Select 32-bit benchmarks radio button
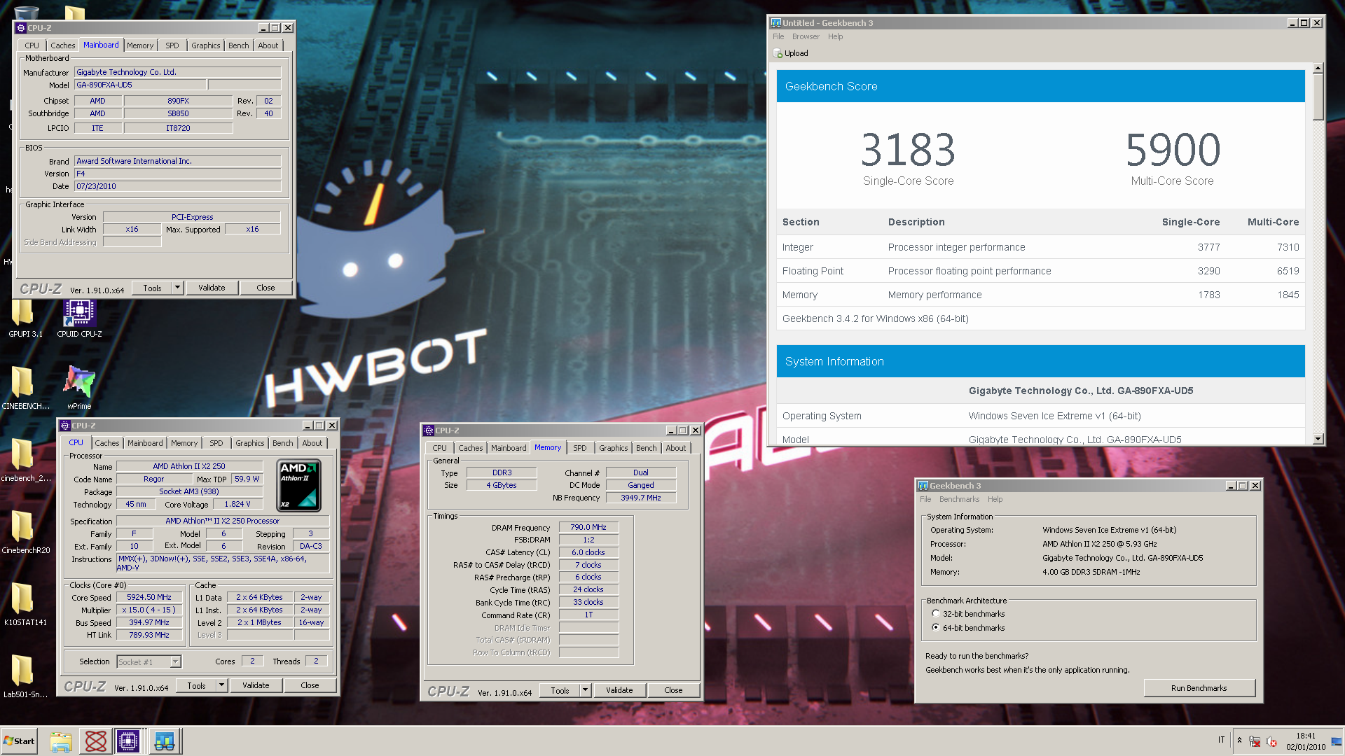This screenshot has height=756, width=1345. [x=936, y=614]
